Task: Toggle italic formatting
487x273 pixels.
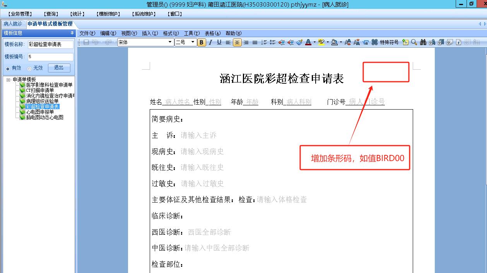Action: (210, 42)
